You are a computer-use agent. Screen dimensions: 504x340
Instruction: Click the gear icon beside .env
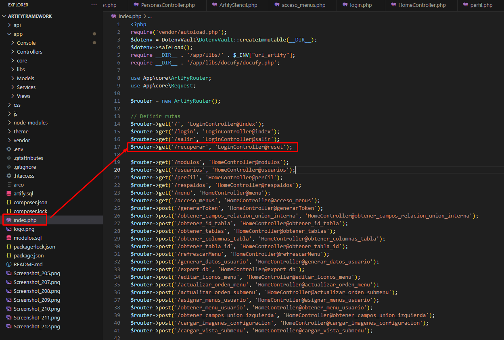pos(9,149)
